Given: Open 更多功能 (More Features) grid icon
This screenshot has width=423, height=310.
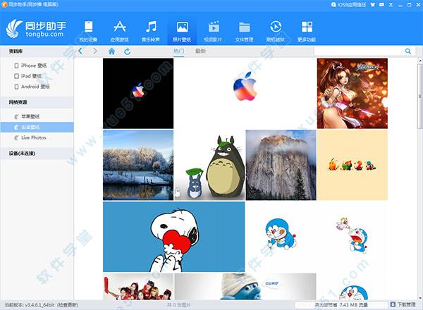Looking at the screenshot, I should (307, 30).
